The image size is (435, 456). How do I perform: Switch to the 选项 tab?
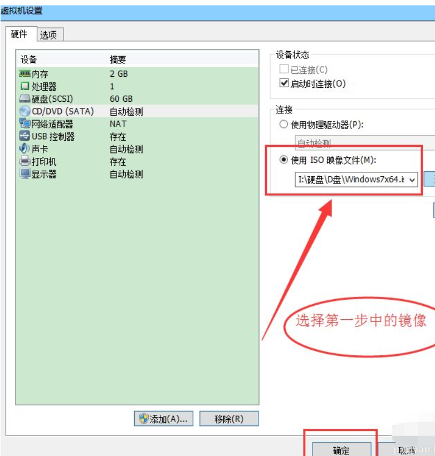48,34
